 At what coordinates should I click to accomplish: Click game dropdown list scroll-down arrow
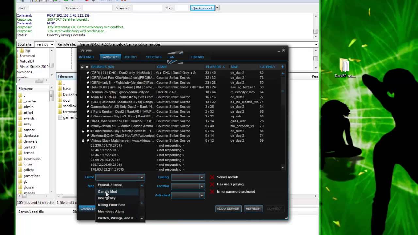(x=142, y=218)
